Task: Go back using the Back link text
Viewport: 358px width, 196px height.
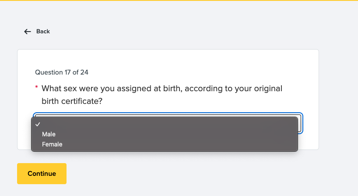Action: coord(43,32)
